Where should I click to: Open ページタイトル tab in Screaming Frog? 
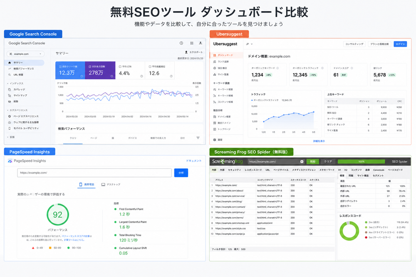point(281,170)
